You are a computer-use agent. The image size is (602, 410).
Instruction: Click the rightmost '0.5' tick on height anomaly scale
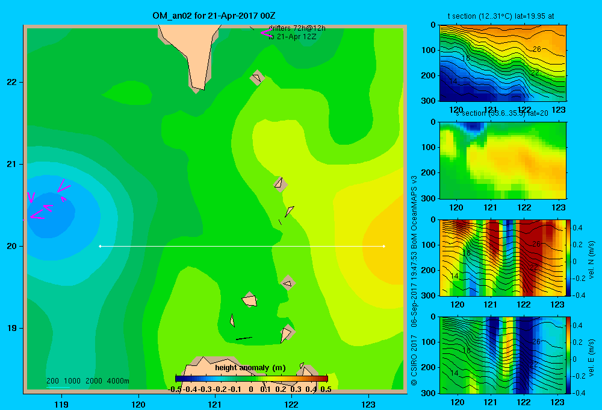point(326,389)
